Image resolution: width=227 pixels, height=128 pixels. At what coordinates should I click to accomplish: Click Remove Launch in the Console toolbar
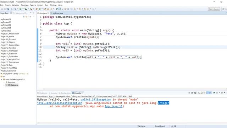pyautogui.click(x=192, y=93)
